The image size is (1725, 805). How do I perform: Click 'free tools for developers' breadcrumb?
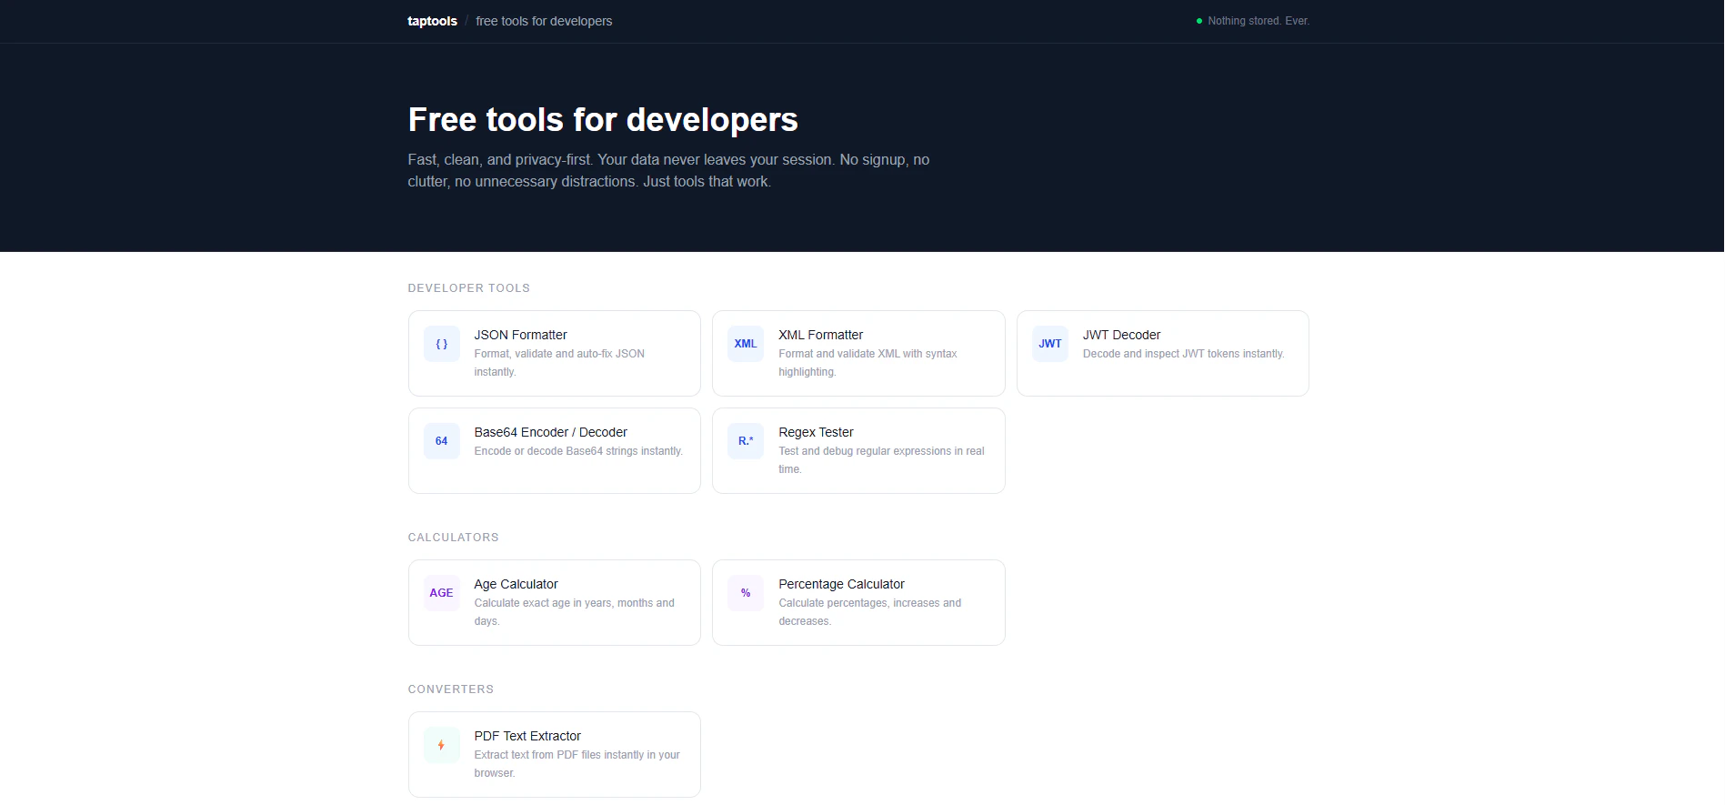coord(544,21)
